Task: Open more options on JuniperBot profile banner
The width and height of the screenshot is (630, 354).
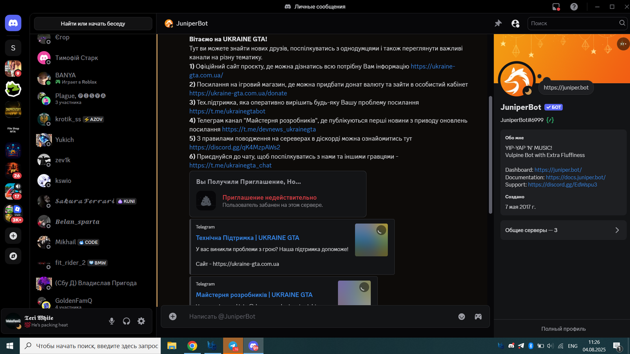Action: point(623,44)
